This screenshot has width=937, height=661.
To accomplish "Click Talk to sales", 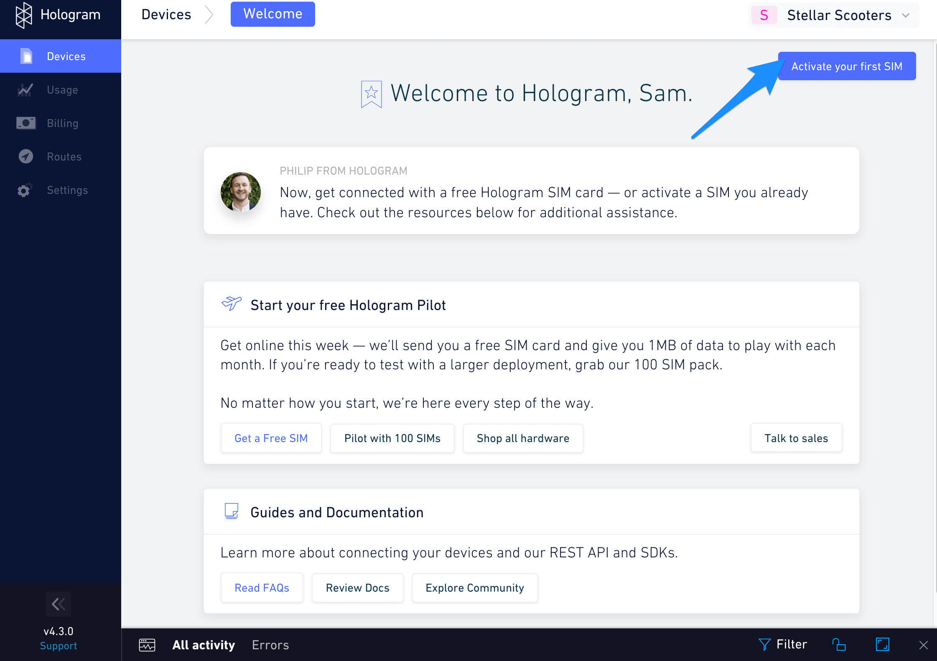I will (796, 438).
